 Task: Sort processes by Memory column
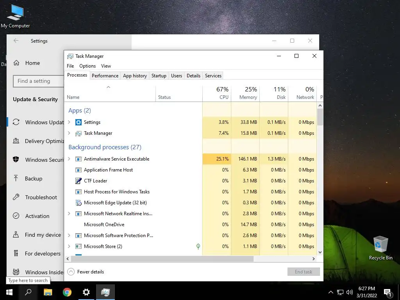pyautogui.click(x=245, y=93)
